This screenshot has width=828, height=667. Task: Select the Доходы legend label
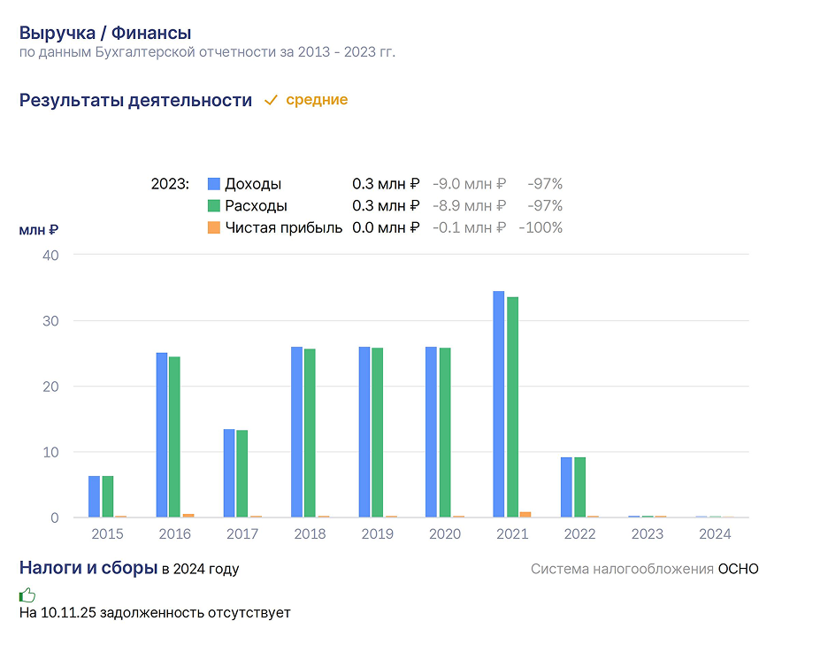tap(253, 184)
